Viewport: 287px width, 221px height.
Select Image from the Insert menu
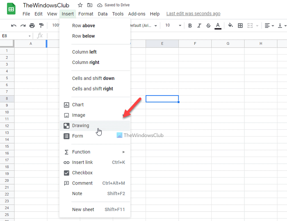[x=95, y=115]
